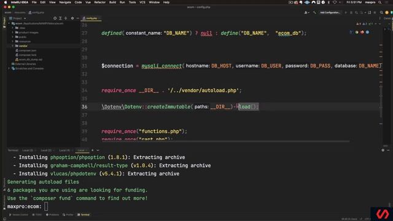The height and width of the screenshot is (221, 393).
Task: Expand the public folder
Action: [x=13, y=37]
